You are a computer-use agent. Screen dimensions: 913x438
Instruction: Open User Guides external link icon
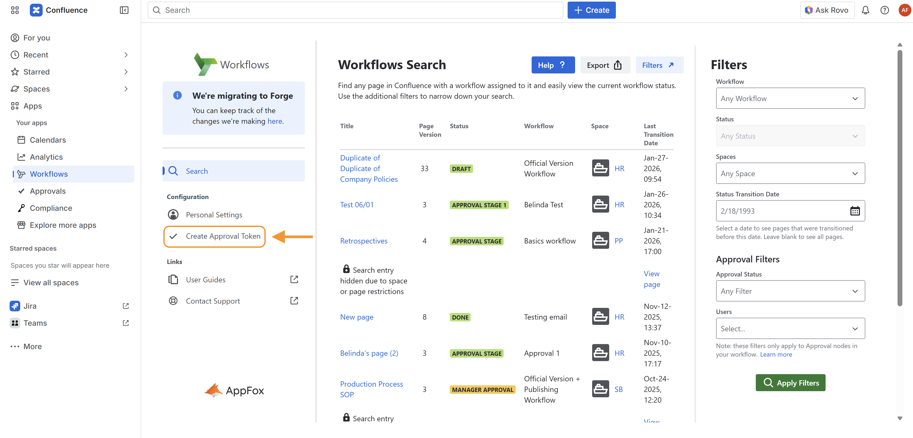(294, 279)
